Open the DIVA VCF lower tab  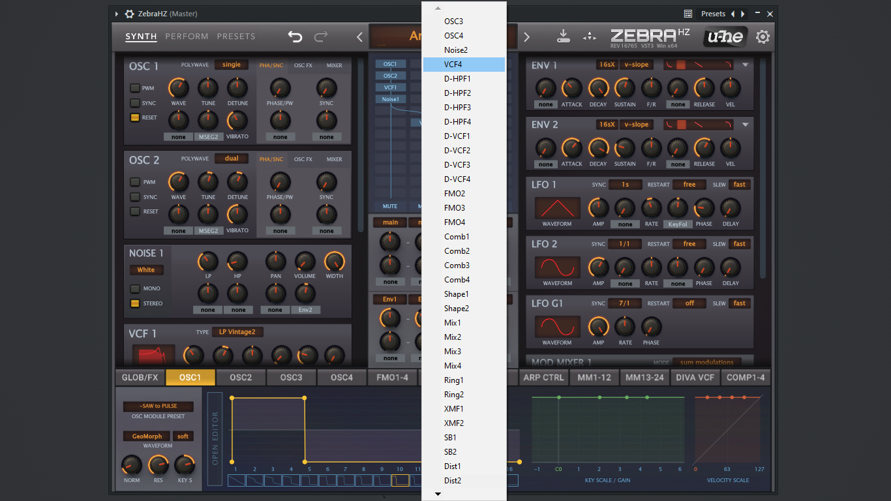point(695,377)
